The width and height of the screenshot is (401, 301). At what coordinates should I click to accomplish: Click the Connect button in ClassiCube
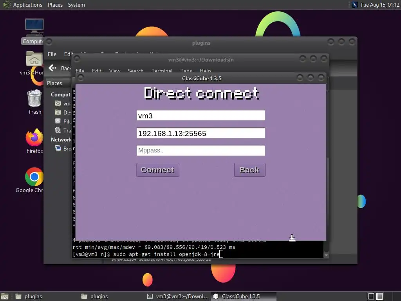(157, 170)
